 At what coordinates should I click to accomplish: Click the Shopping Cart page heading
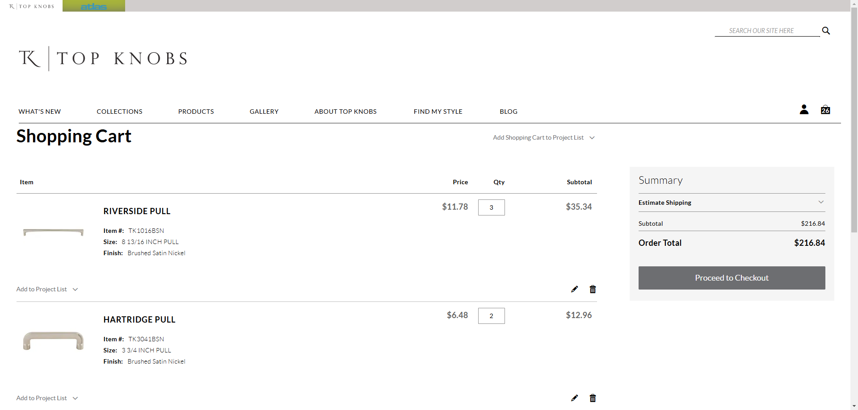click(x=74, y=137)
